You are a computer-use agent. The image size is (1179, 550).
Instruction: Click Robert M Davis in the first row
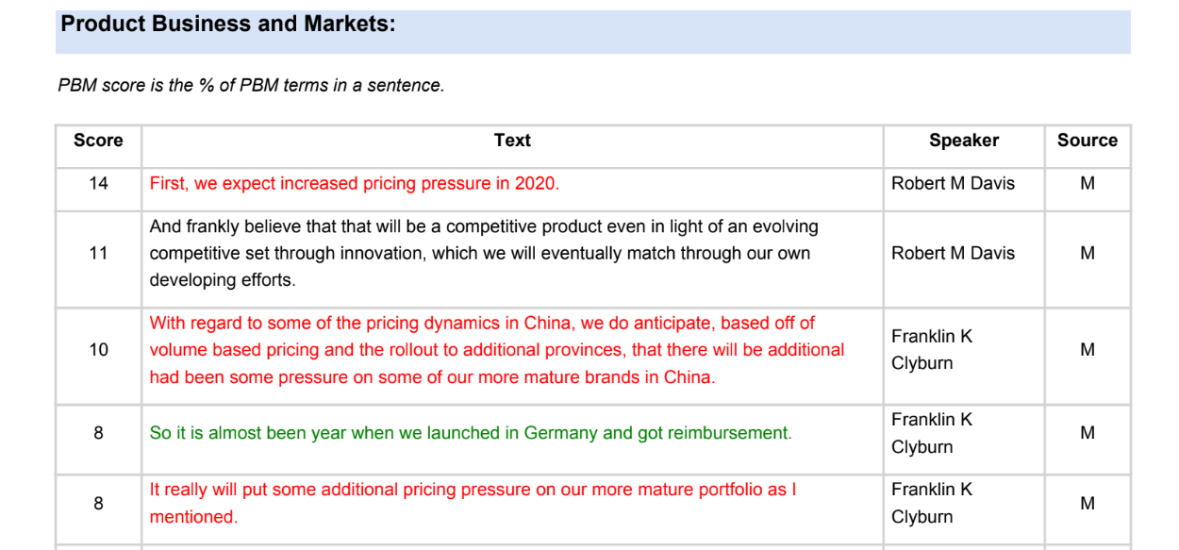953,184
